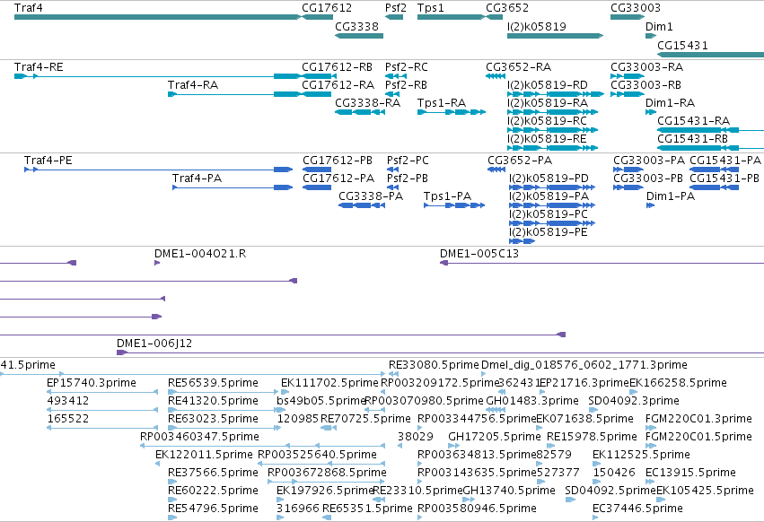Click the CG33003-RB transcript label

click(645, 84)
